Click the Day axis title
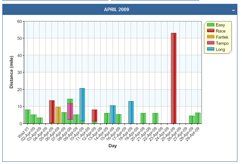Viewport: 242px width, 164px height. (113, 146)
